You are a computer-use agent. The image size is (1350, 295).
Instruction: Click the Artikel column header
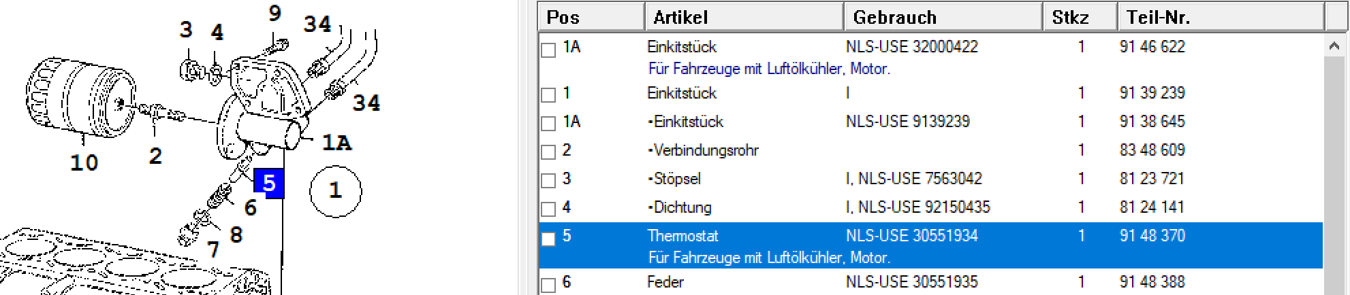[x=744, y=17]
